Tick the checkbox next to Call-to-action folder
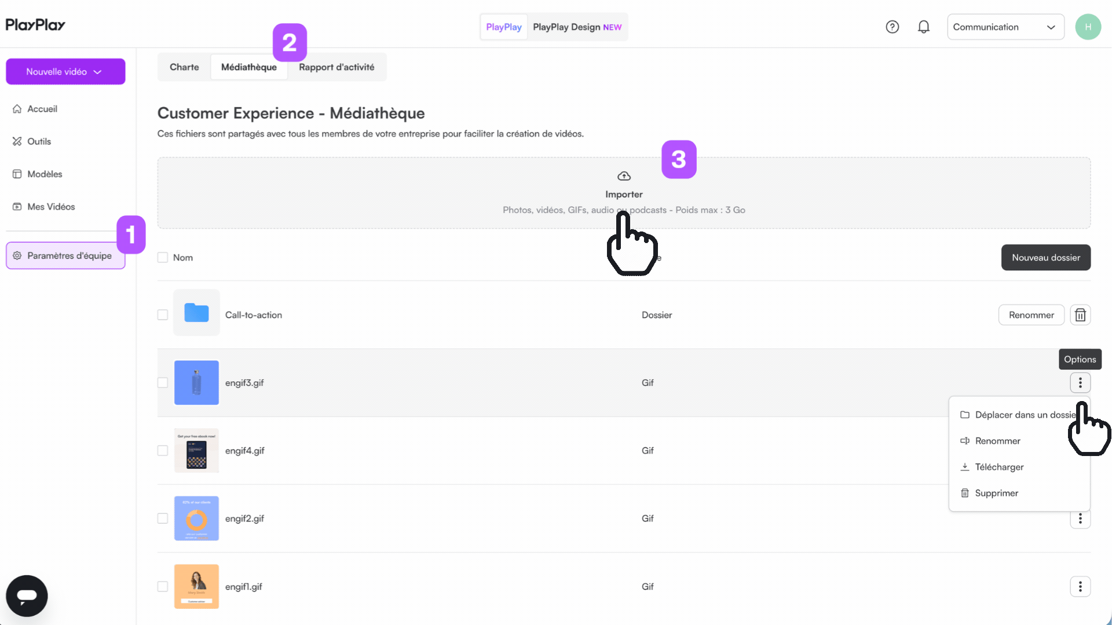This screenshot has height=625, width=1112. [x=163, y=315]
